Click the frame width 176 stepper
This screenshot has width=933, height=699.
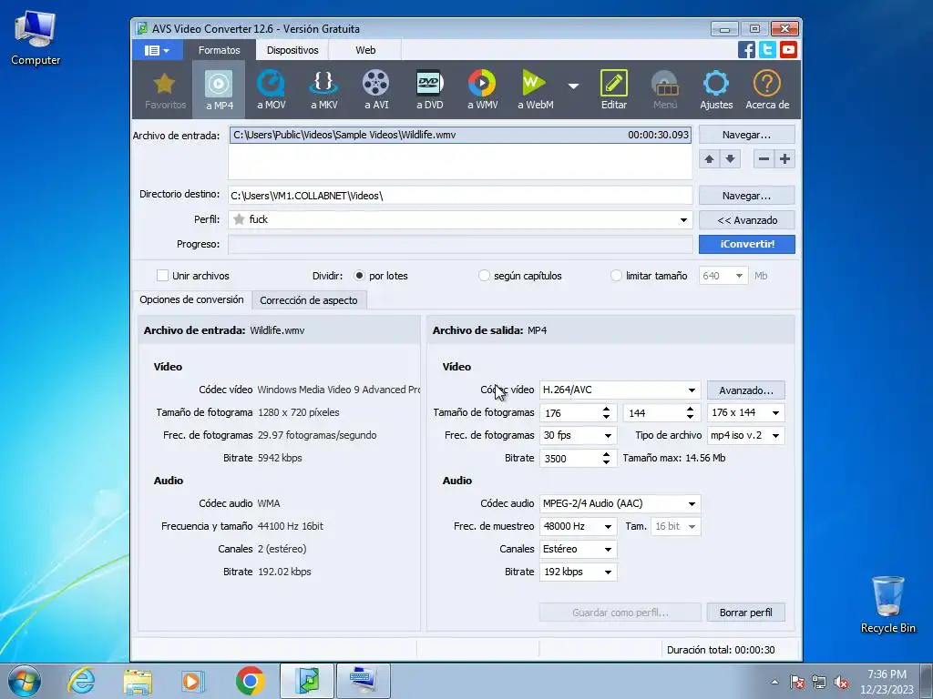coord(606,412)
